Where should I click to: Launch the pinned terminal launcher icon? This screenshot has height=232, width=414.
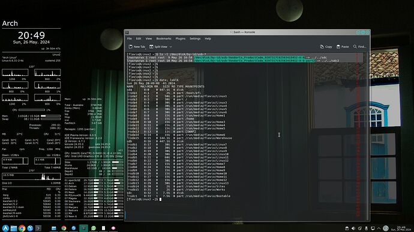click(38, 228)
